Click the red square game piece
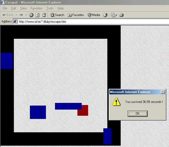 click(x=83, y=110)
